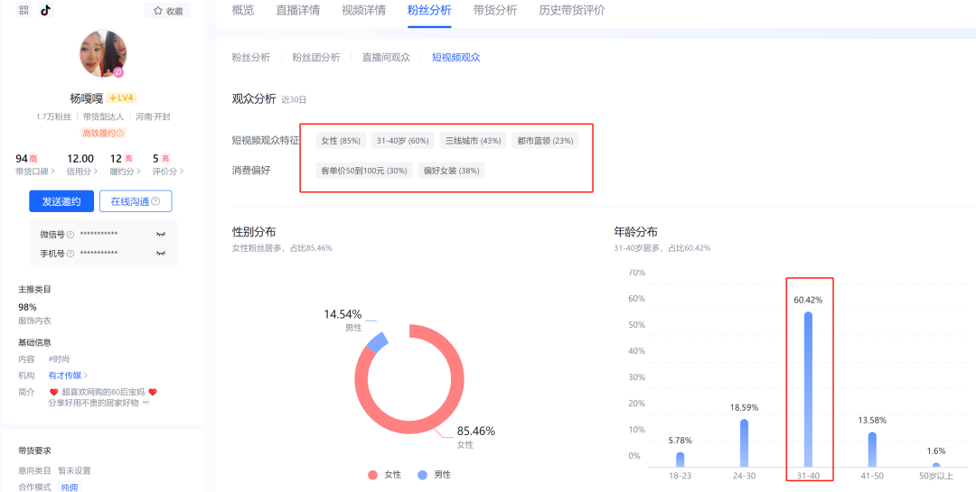Click the info icon on 高效履约 badge
Viewport: 976px width, 492px height.
[x=120, y=134]
